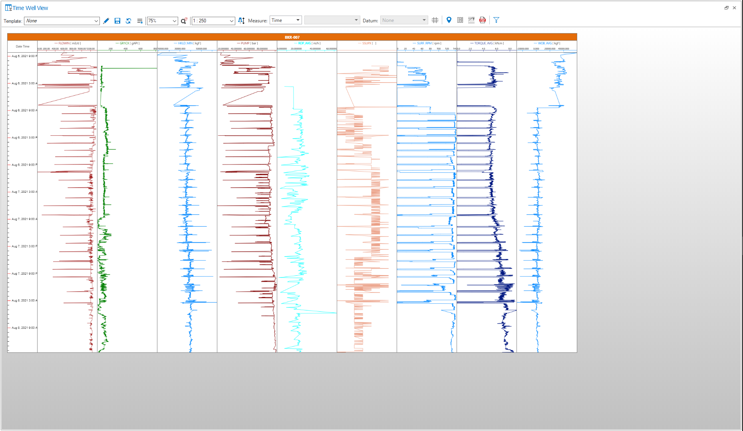The width and height of the screenshot is (743, 431).
Task: Select the TORQUE_AVG track header
Action: tap(487, 43)
